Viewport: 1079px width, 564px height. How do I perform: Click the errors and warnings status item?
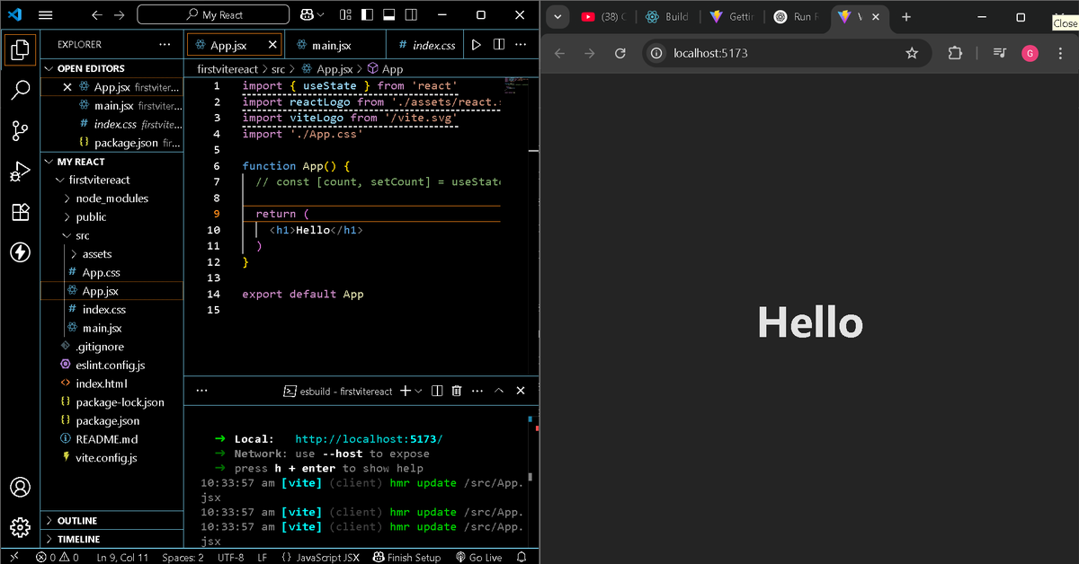57,557
